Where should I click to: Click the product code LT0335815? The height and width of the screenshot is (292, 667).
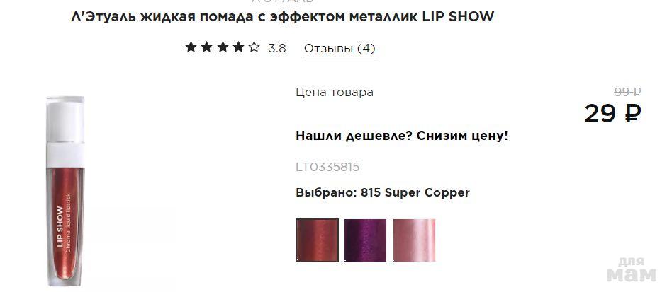[x=327, y=168]
